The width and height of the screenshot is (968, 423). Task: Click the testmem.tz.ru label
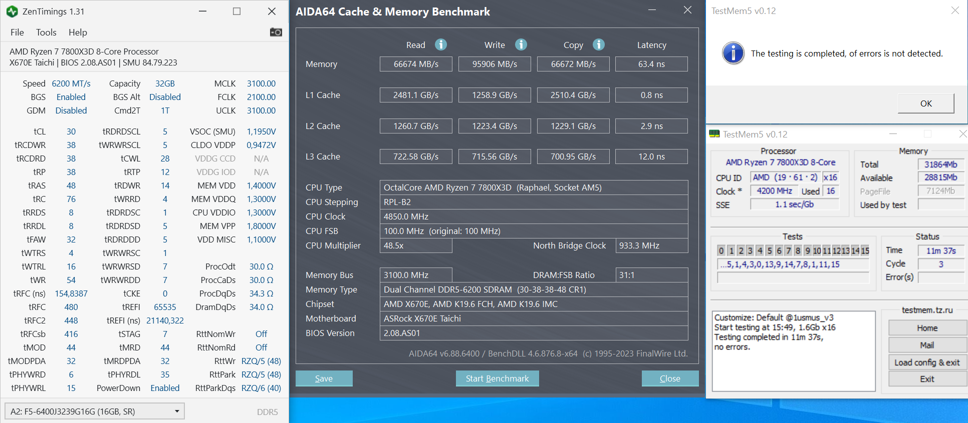(x=927, y=310)
